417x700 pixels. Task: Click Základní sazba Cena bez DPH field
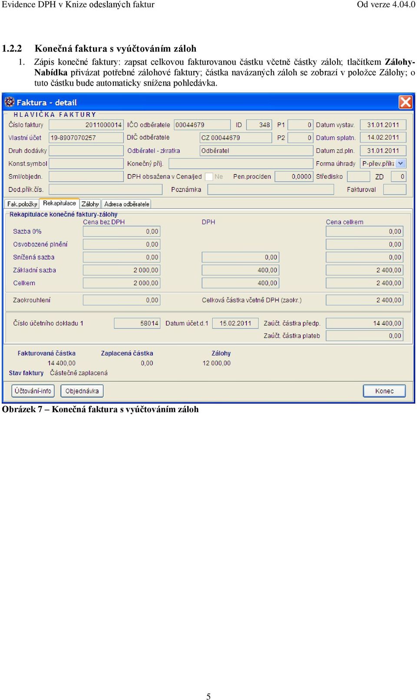tap(121, 270)
